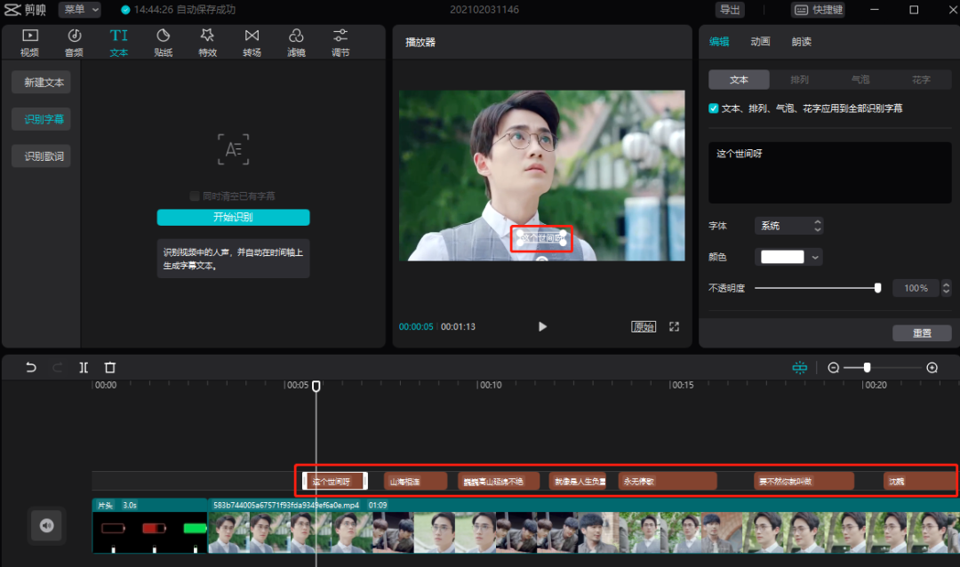Image resolution: width=960 pixels, height=567 pixels.
Task: Select the 永无停歇 subtitle clip
Action: [x=668, y=482]
